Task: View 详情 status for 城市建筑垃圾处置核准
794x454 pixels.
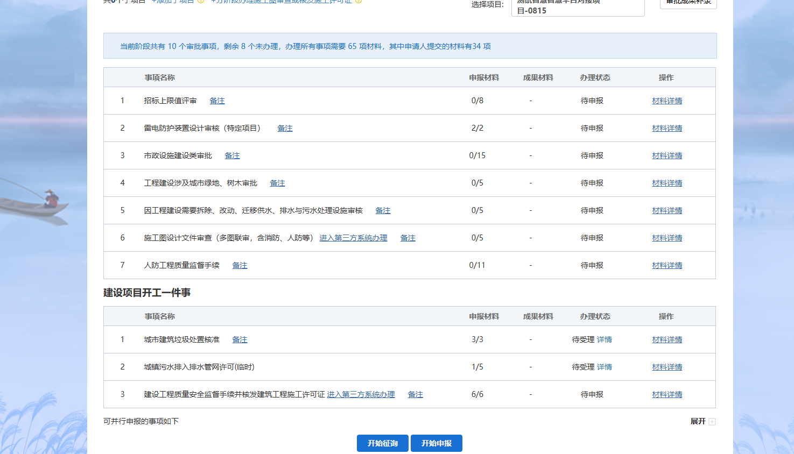Action: (604, 340)
